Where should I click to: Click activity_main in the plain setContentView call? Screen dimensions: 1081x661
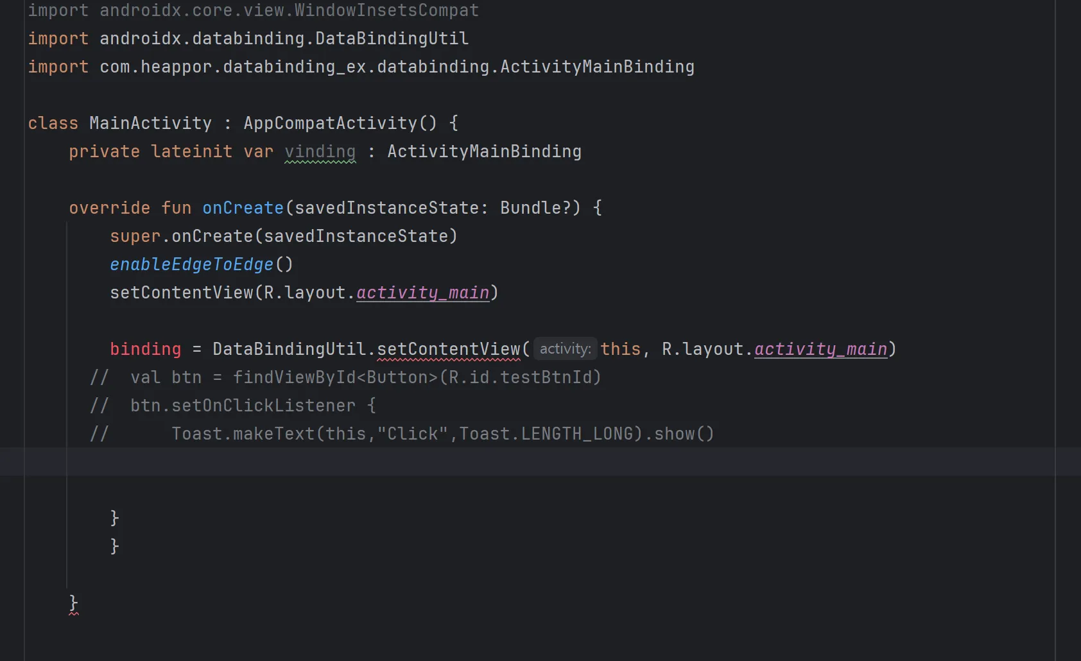pos(423,293)
